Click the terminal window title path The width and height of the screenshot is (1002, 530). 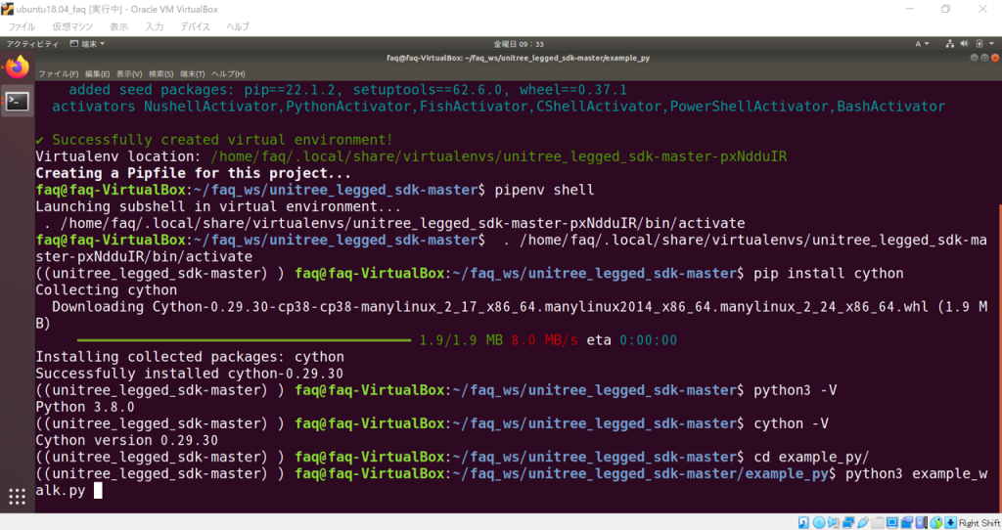pos(519,58)
